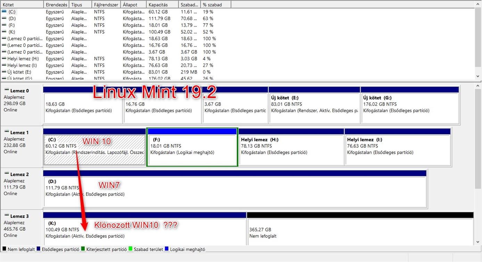
Task: Click the drive icon of the (K:) volume row
Action: pyautogui.click(x=4, y=32)
